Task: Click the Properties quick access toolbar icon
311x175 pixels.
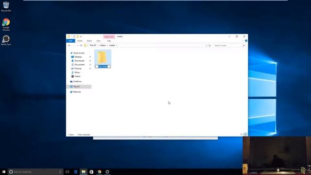Action: [x=74, y=36]
